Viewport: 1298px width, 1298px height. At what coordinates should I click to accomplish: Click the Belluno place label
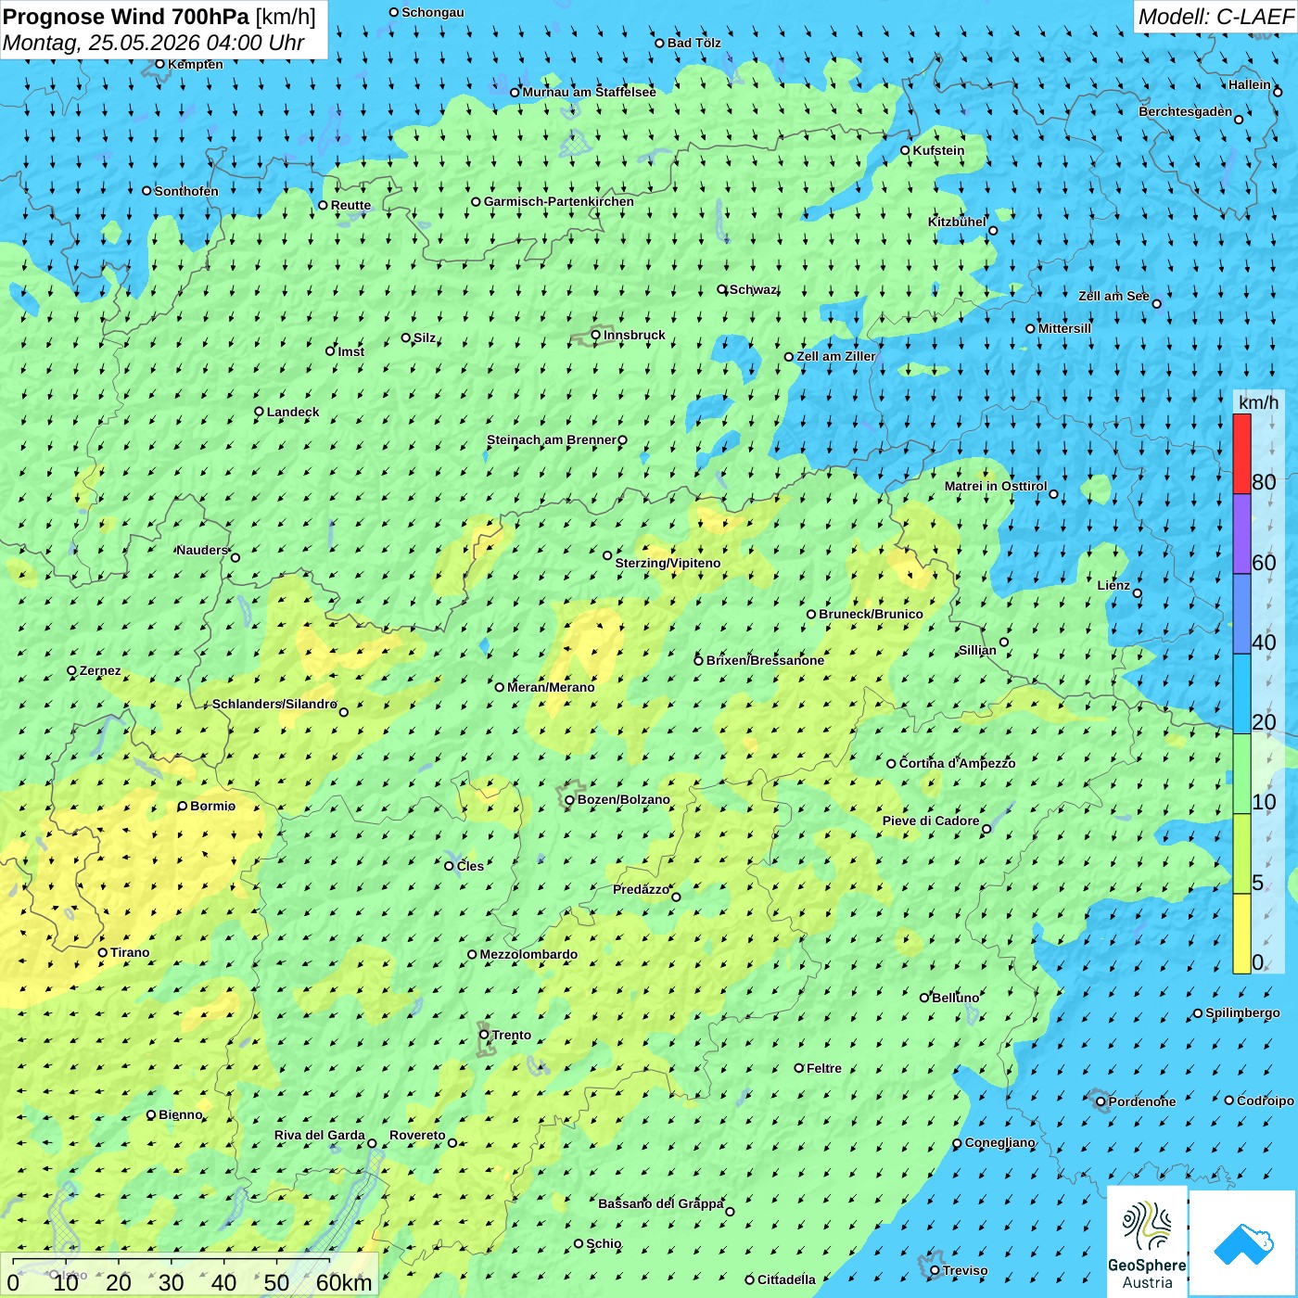point(956,998)
